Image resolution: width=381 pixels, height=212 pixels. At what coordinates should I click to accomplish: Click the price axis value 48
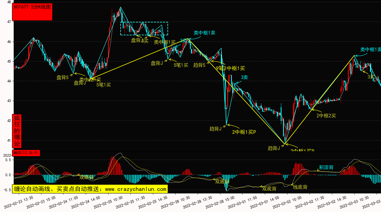click(x=9, y=2)
